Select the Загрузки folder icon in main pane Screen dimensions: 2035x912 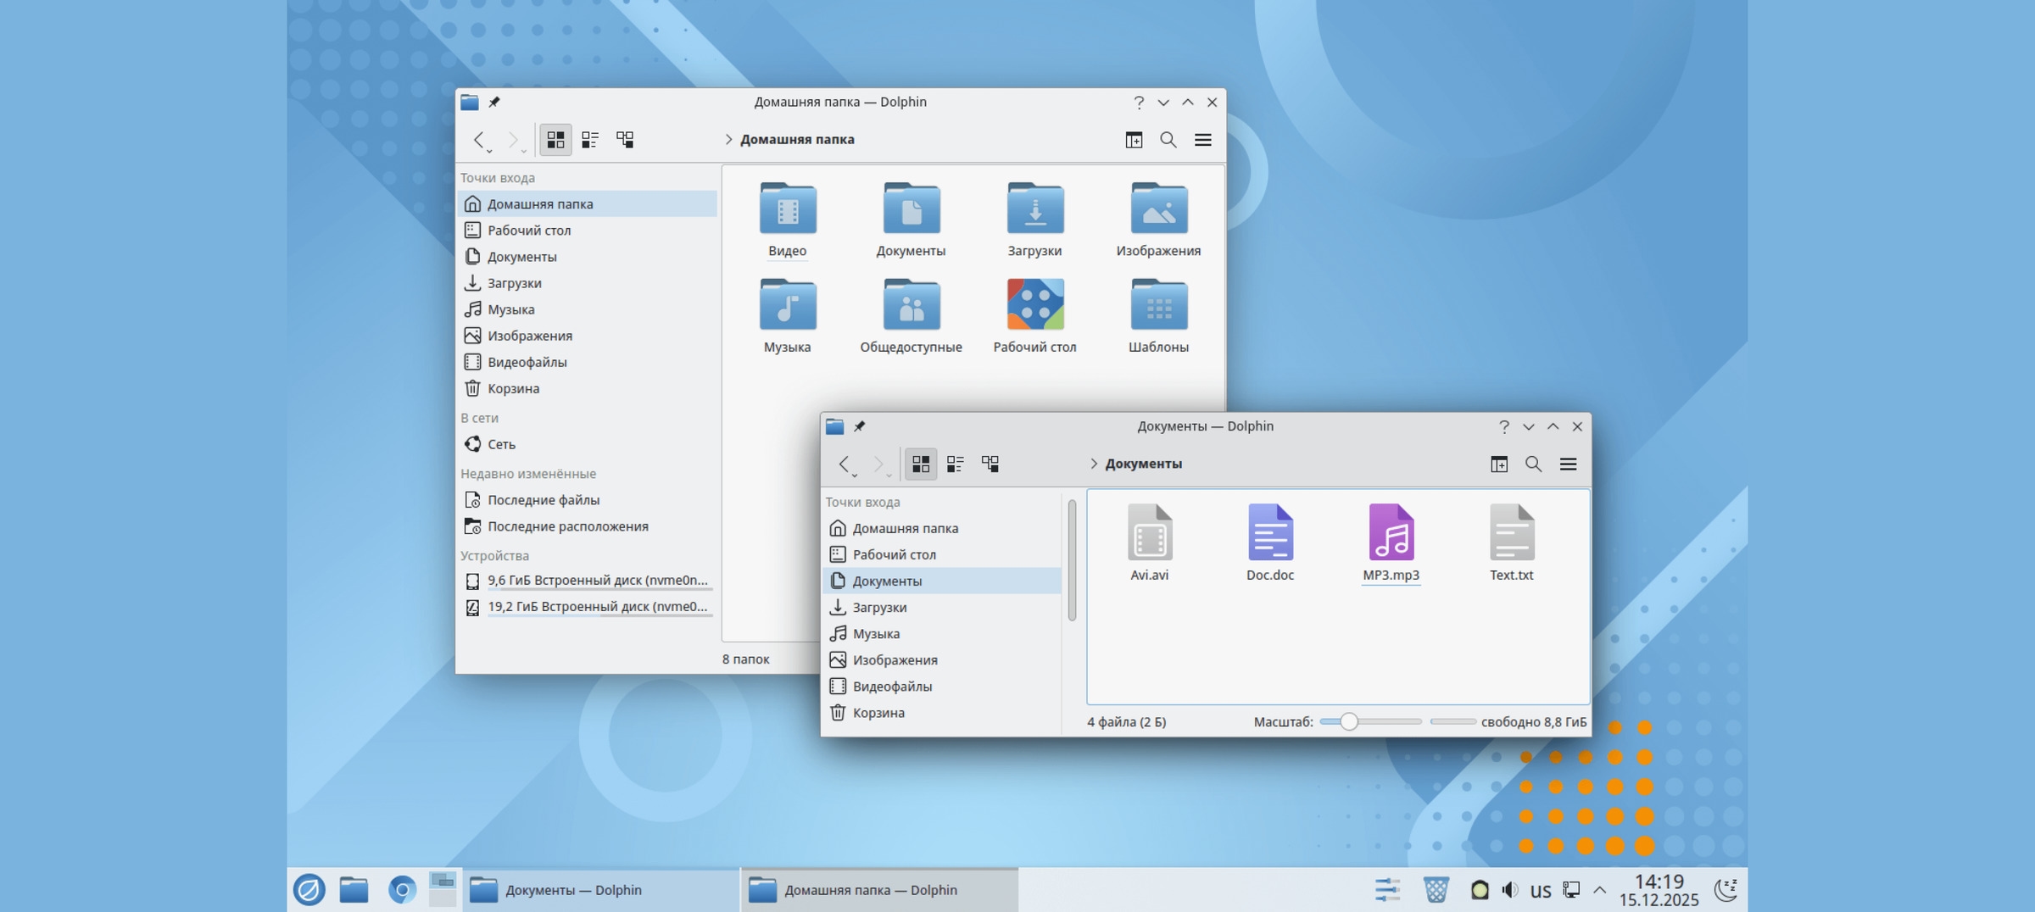tap(1035, 220)
